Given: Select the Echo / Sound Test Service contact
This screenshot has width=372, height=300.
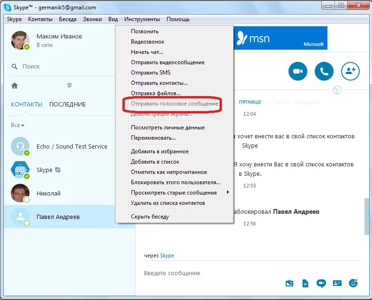Looking at the screenshot, I should [59, 146].
